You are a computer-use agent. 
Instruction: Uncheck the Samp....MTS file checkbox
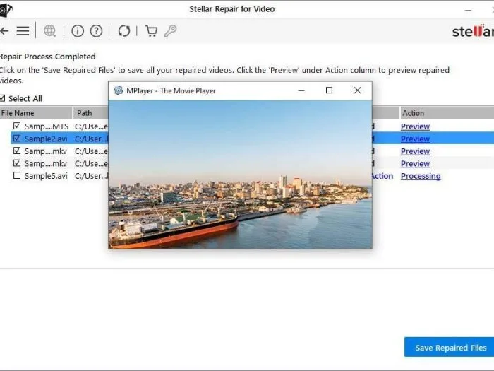point(17,126)
